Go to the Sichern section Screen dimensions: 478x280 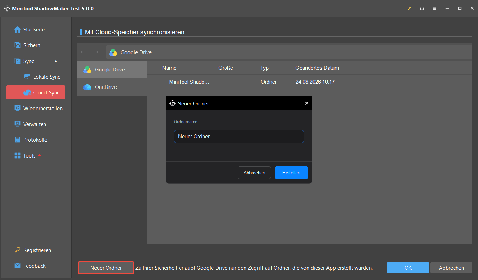pos(32,45)
